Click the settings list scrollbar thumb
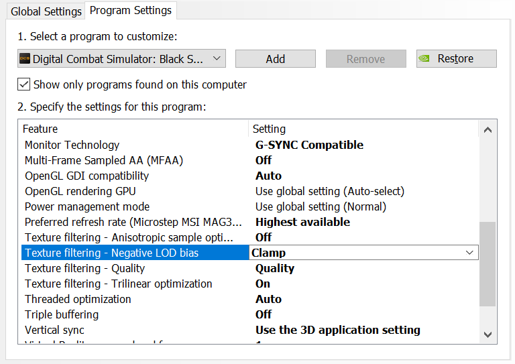 pyautogui.click(x=488, y=264)
